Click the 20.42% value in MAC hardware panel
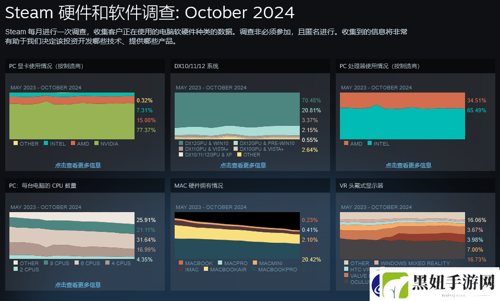Image resolution: width=500 pixels, height=301 pixels. pyautogui.click(x=311, y=259)
